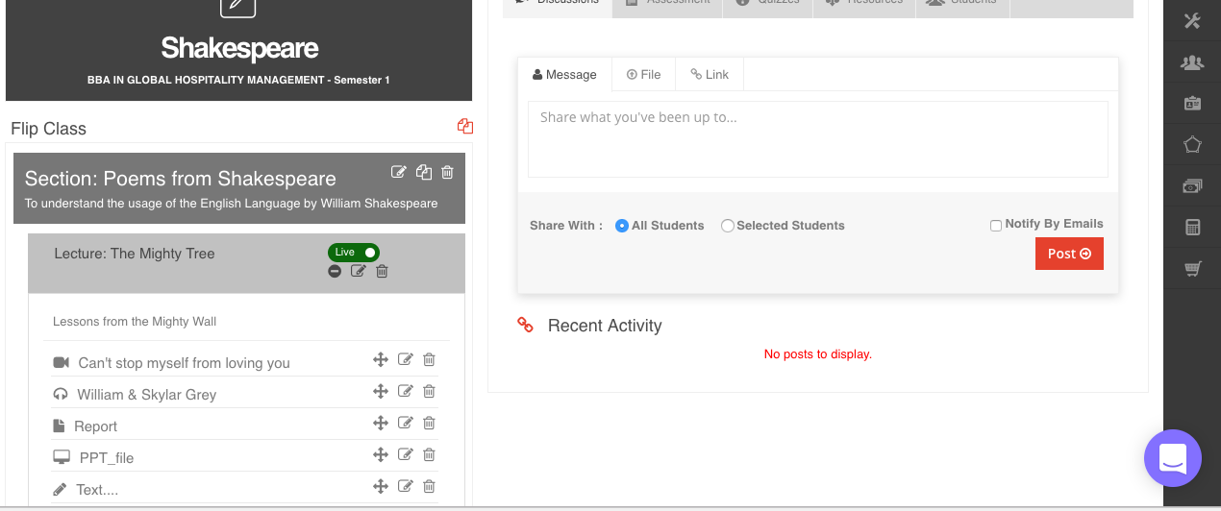The image size is (1221, 511).
Task: Toggle the Live switch for the lecture
Action: (354, 253)
